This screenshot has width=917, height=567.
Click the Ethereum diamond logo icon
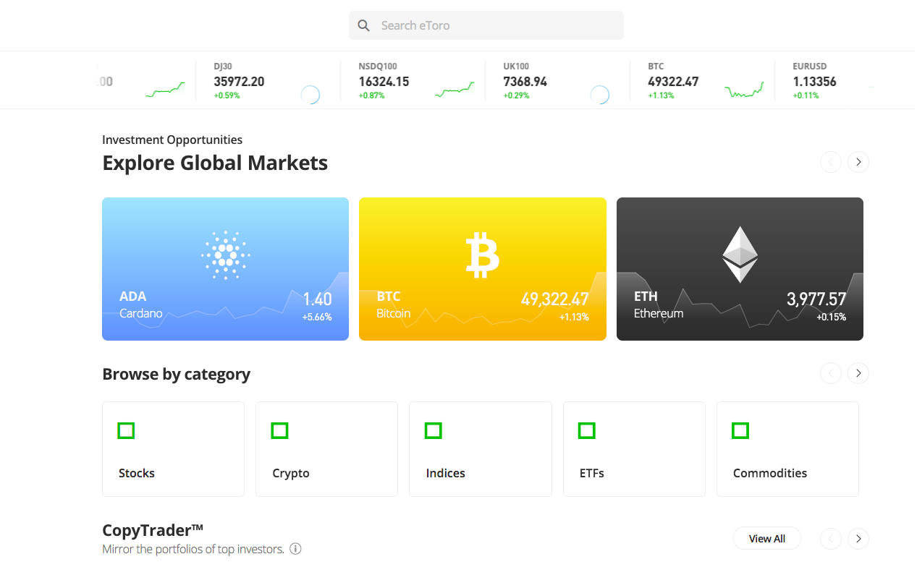point(740,255)
